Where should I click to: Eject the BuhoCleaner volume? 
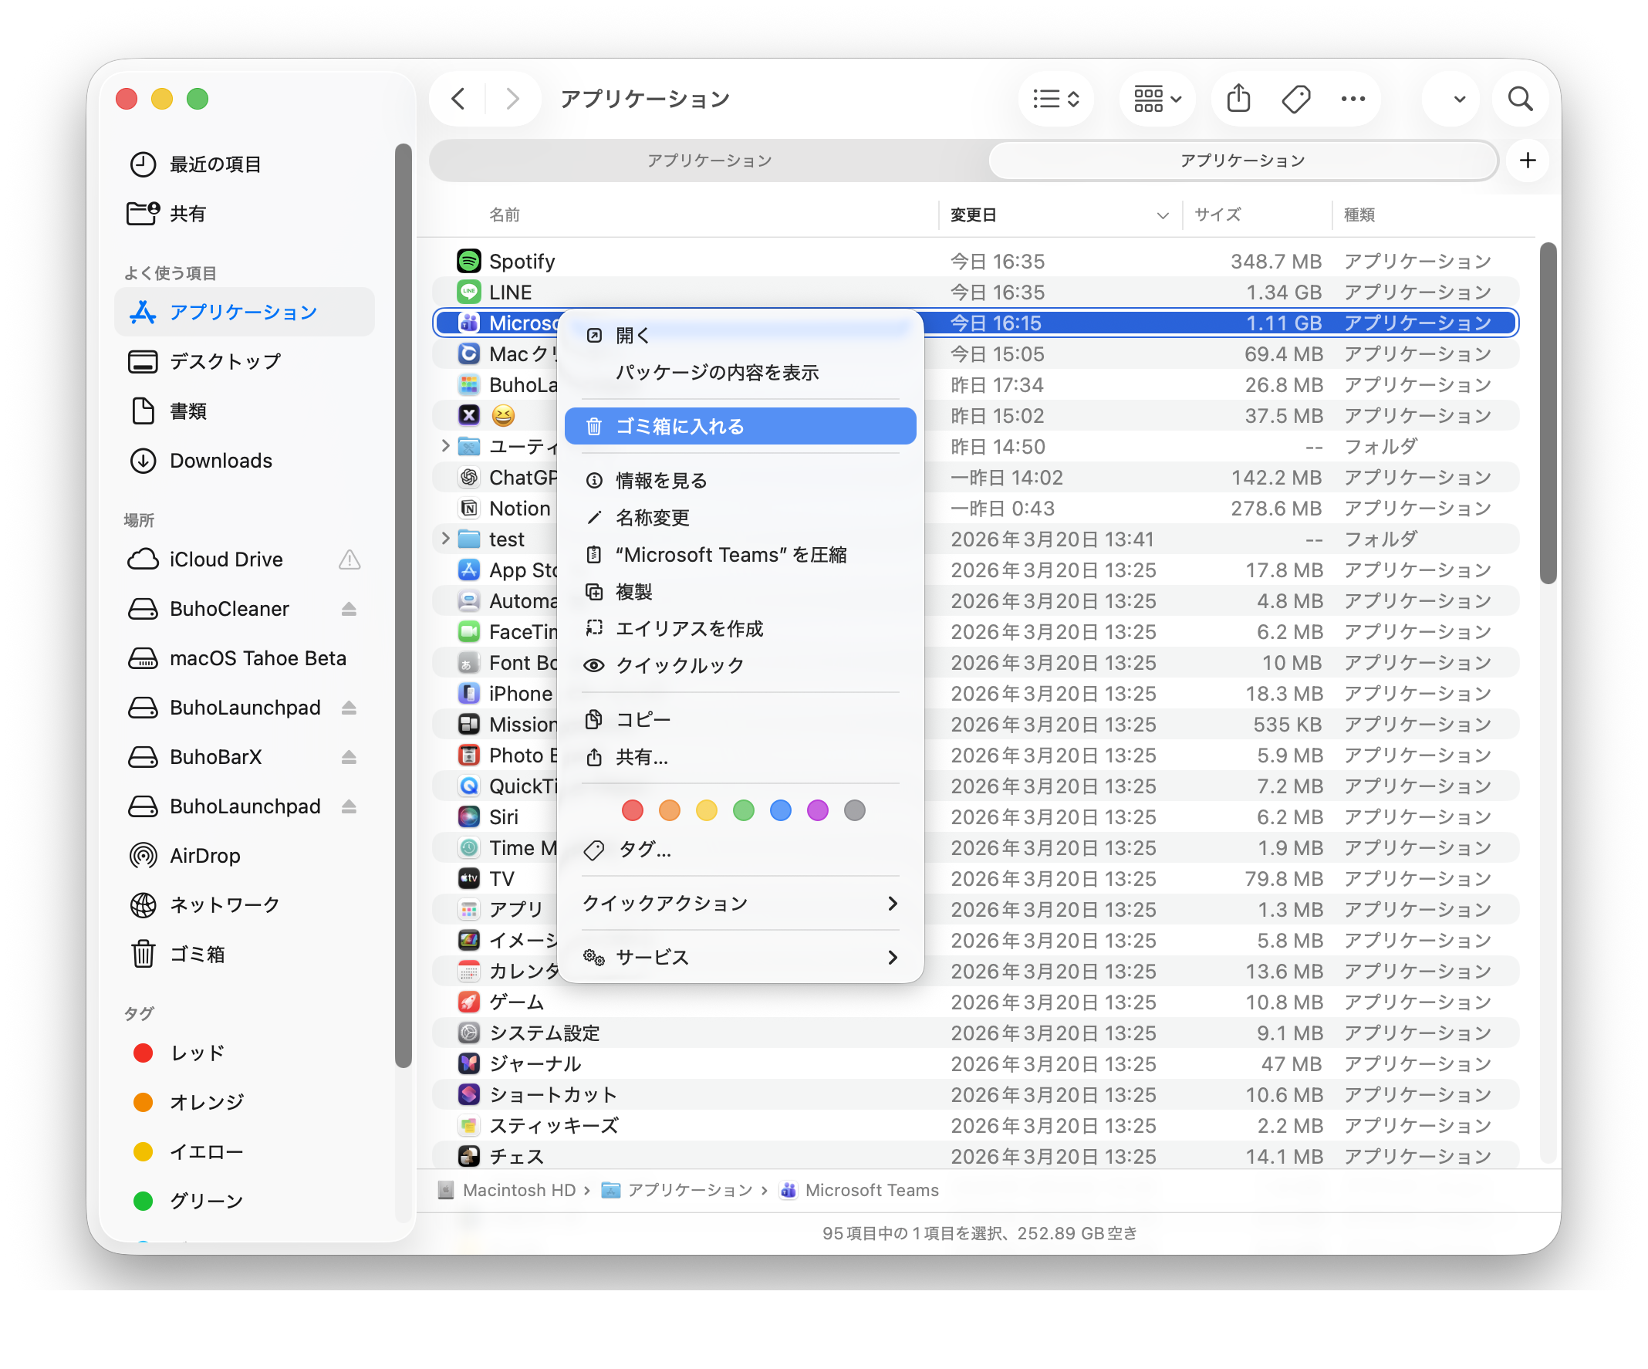tap(349, 609)
